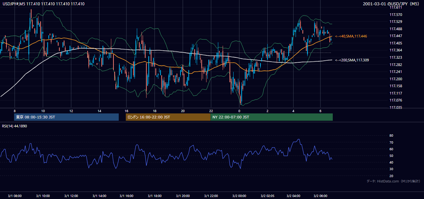Image resolution: width=424 pixels, height=199 pixels.
Task: Click RSI scale level 60
Action: [391, 149]
